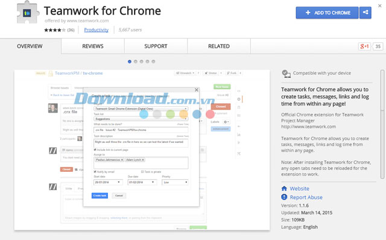This screenshot has width=386, height=240.
Task: Click the '5,667 users' text
Action: click(130, 30)
